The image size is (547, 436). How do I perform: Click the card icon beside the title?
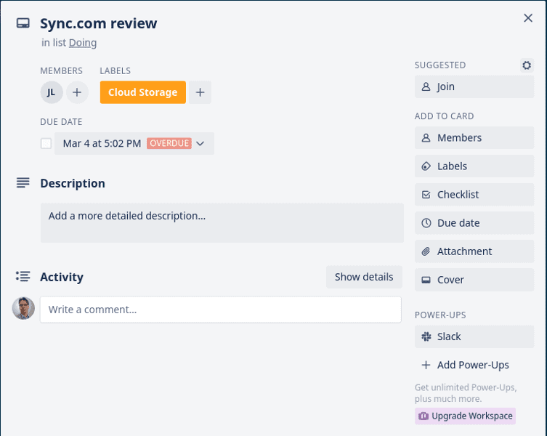tap(23, 23)
